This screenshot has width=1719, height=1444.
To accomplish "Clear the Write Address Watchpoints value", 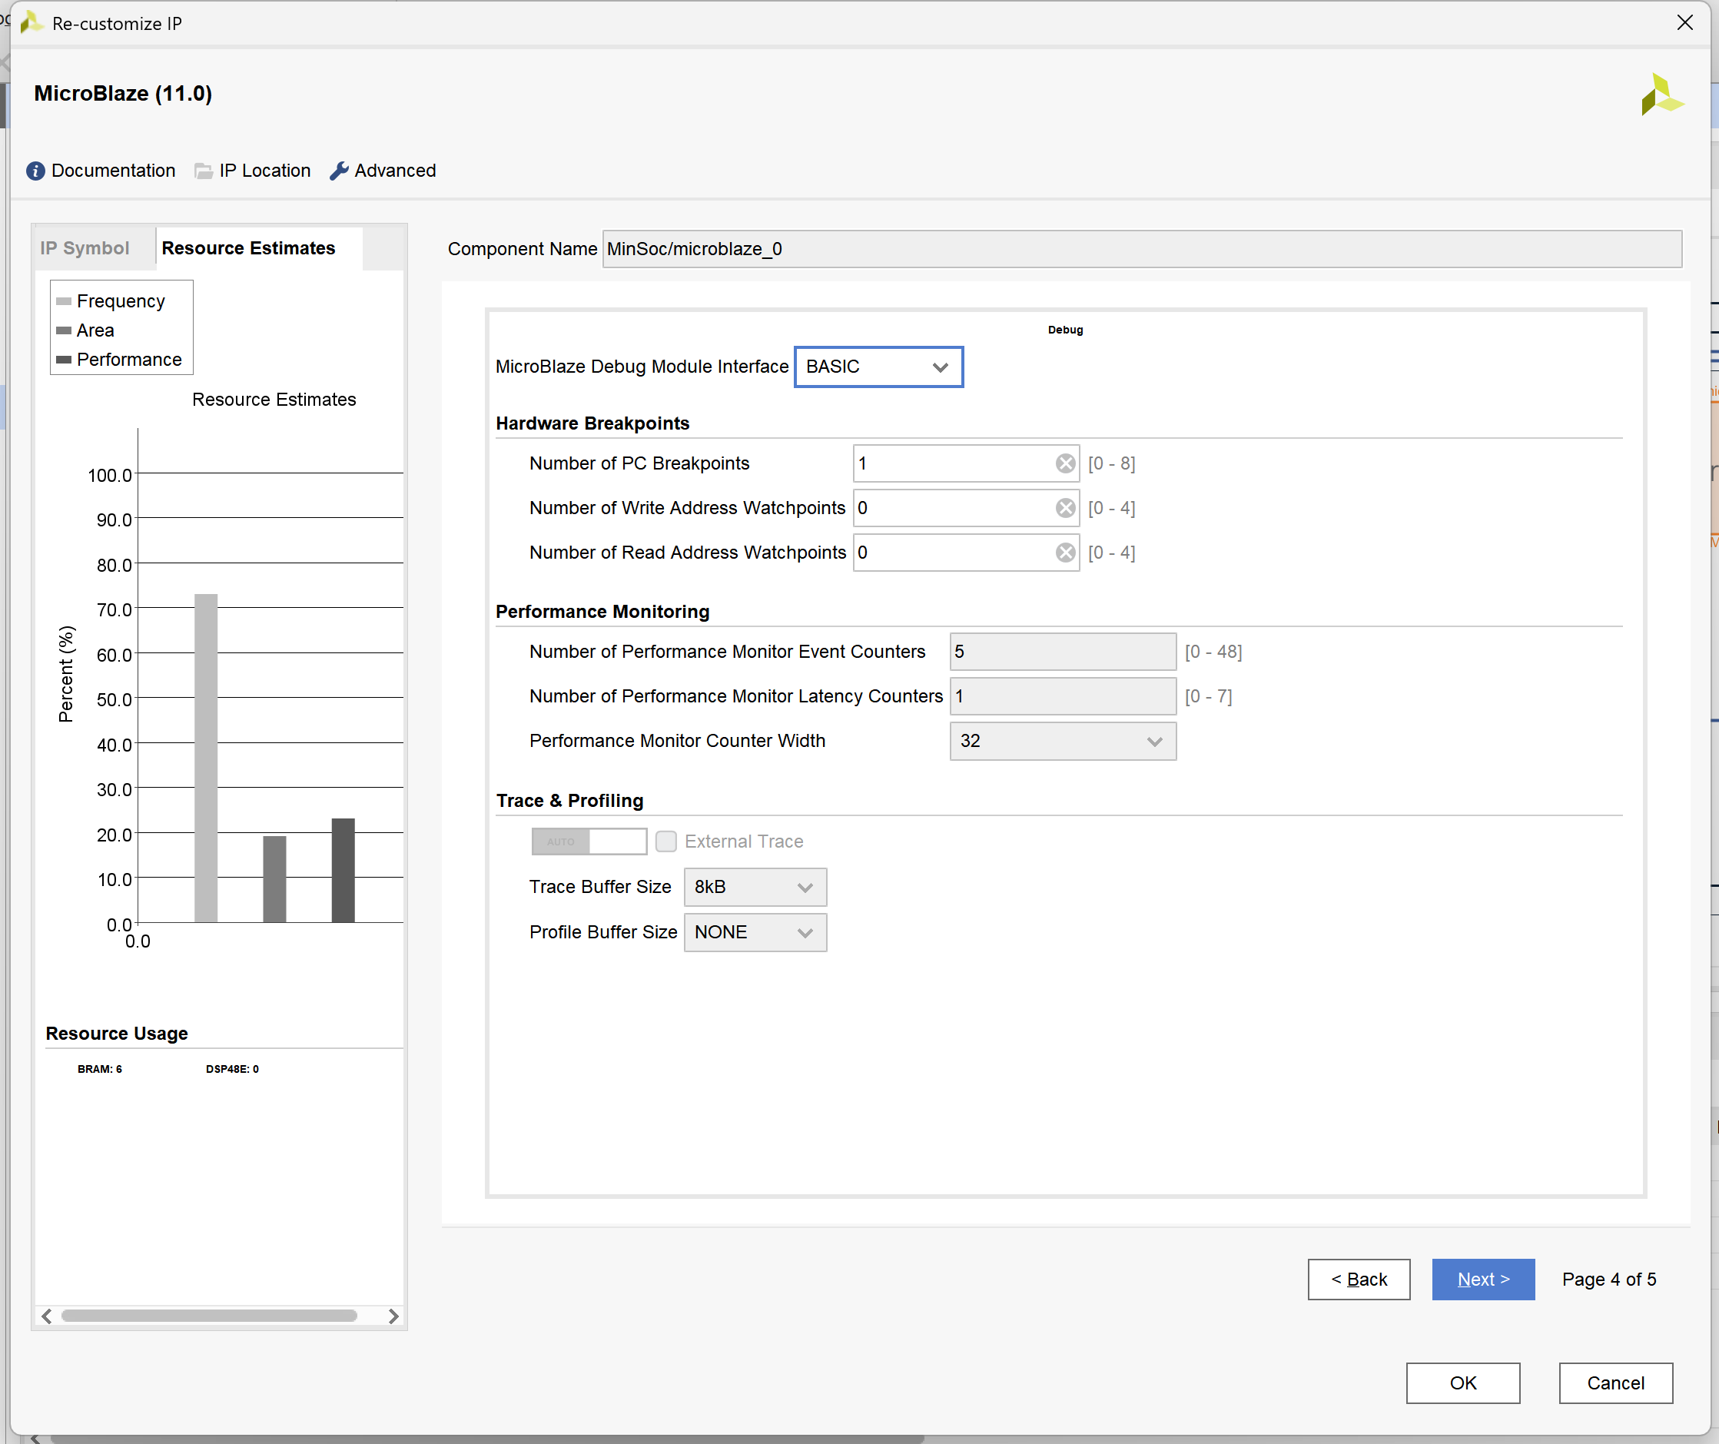I will (1065, 508).
